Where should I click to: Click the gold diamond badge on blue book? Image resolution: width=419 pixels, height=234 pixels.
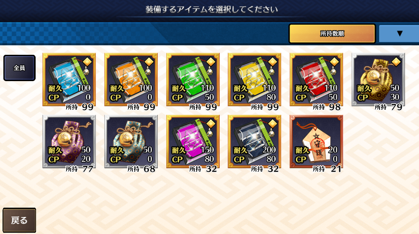87,62
